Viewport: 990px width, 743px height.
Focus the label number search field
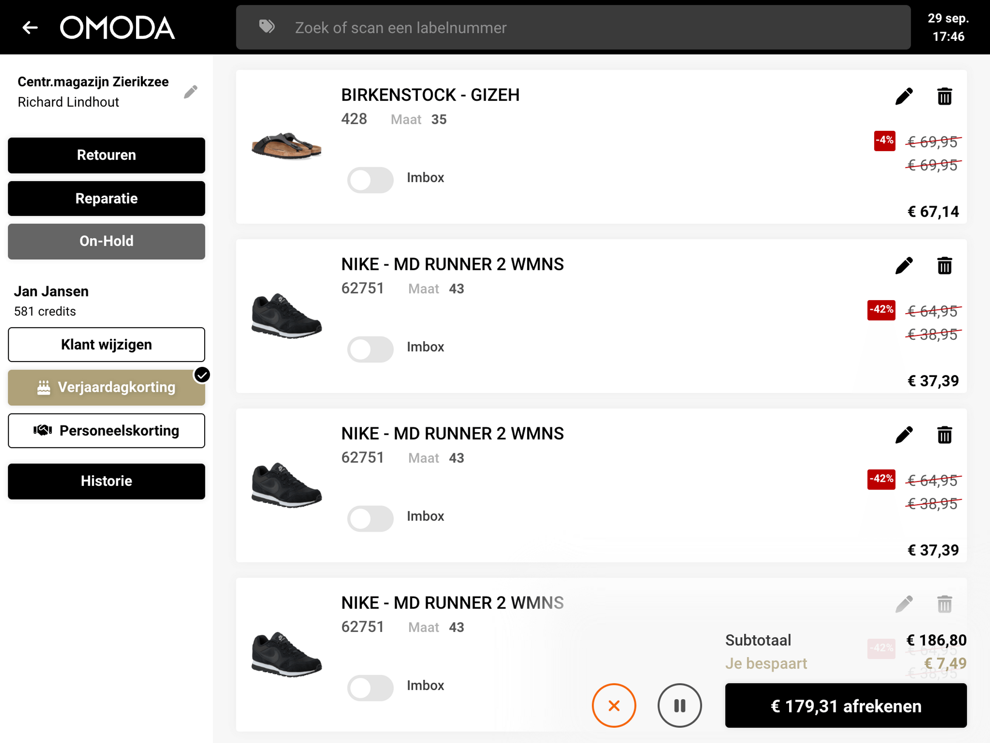(x=573, y=27)
